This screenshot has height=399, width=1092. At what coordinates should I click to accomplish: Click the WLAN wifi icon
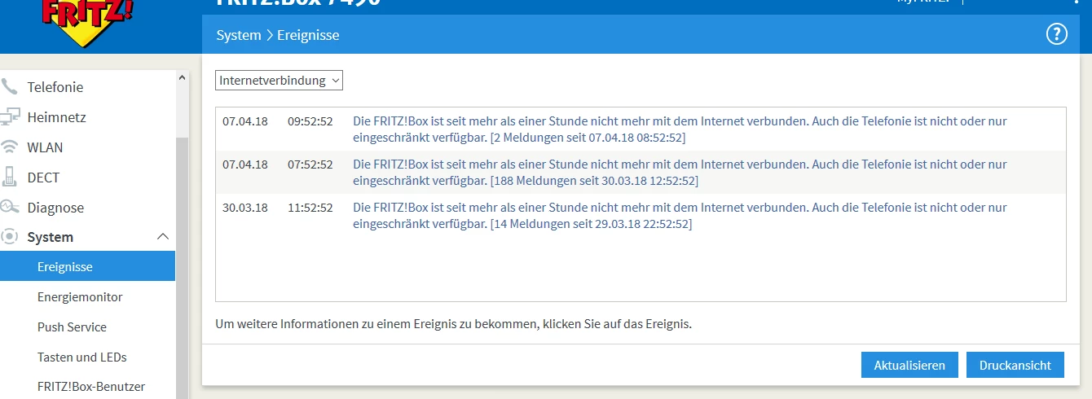pos(10,147)
